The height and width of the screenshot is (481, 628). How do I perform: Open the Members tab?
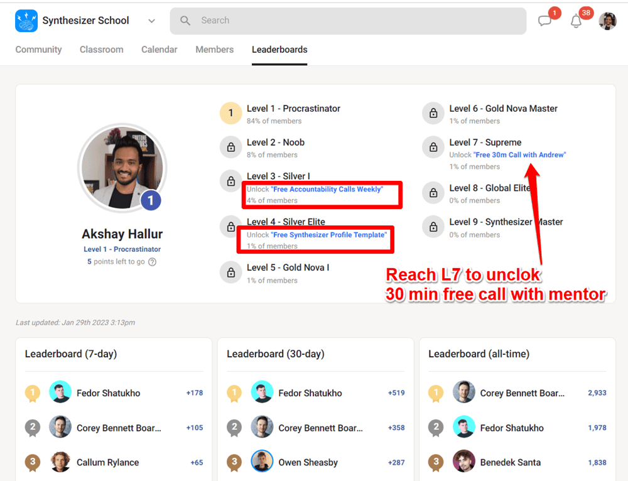[214, 50]
